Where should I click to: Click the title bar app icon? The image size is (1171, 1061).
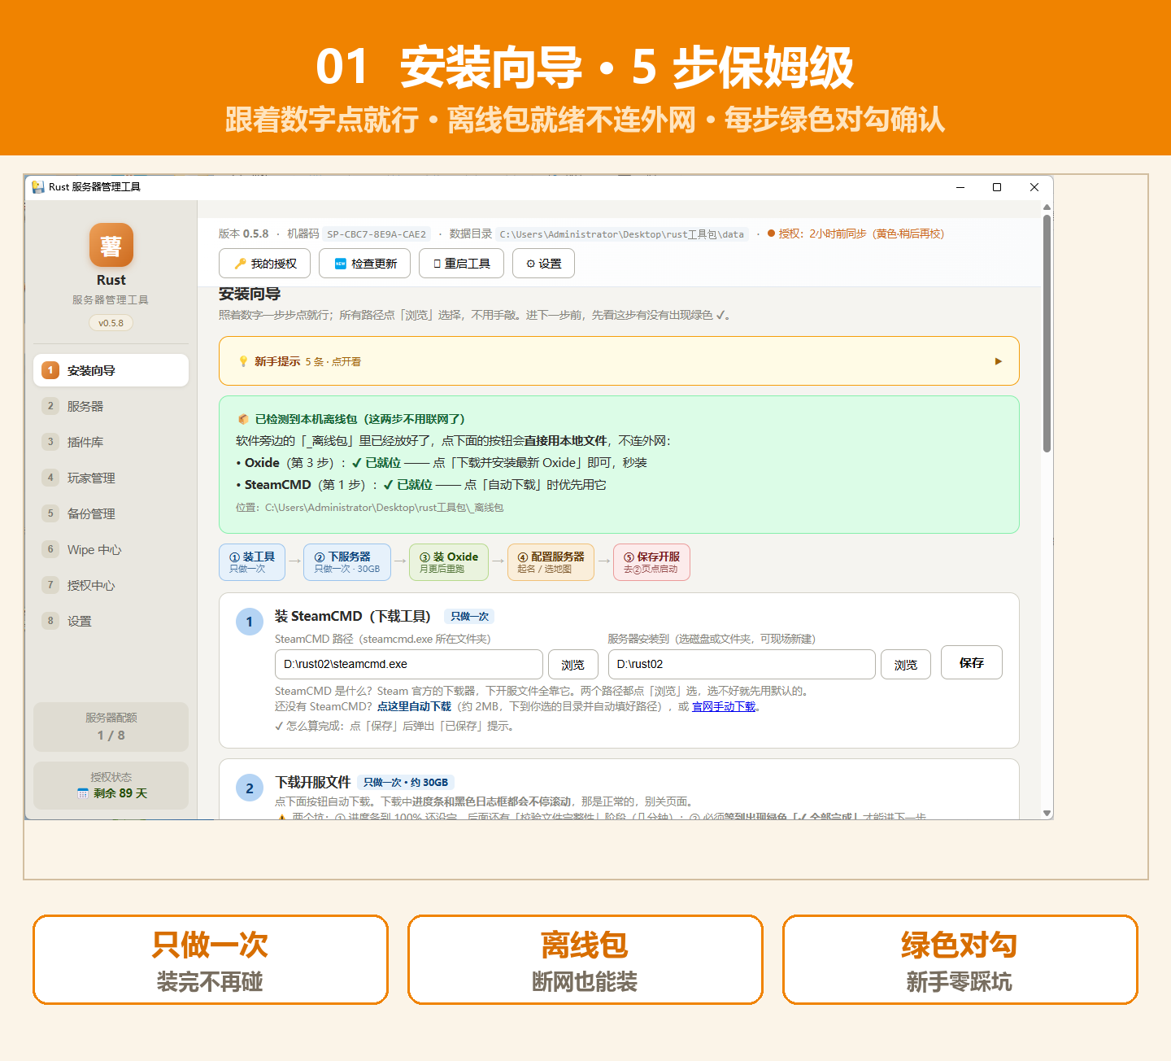coord(38,187)
